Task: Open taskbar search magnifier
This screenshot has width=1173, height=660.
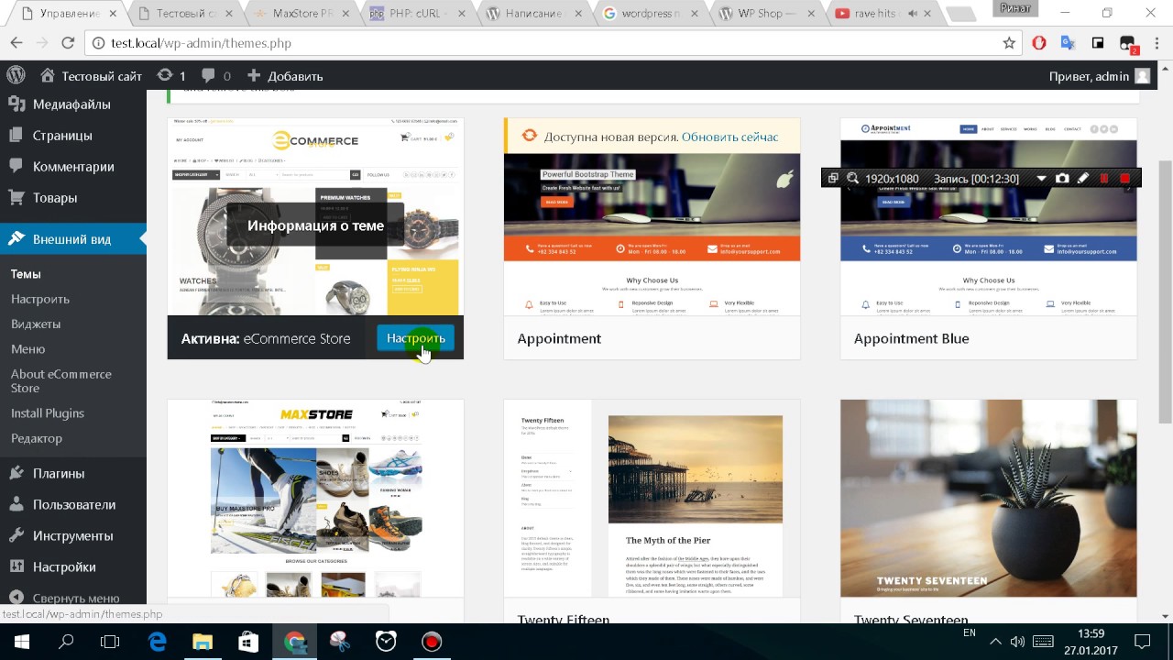Action: pos(66,642)
